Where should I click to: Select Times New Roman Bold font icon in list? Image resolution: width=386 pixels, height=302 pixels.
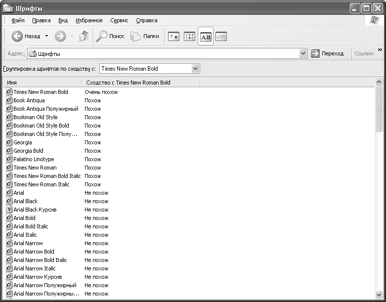click(x=9, y=92)
